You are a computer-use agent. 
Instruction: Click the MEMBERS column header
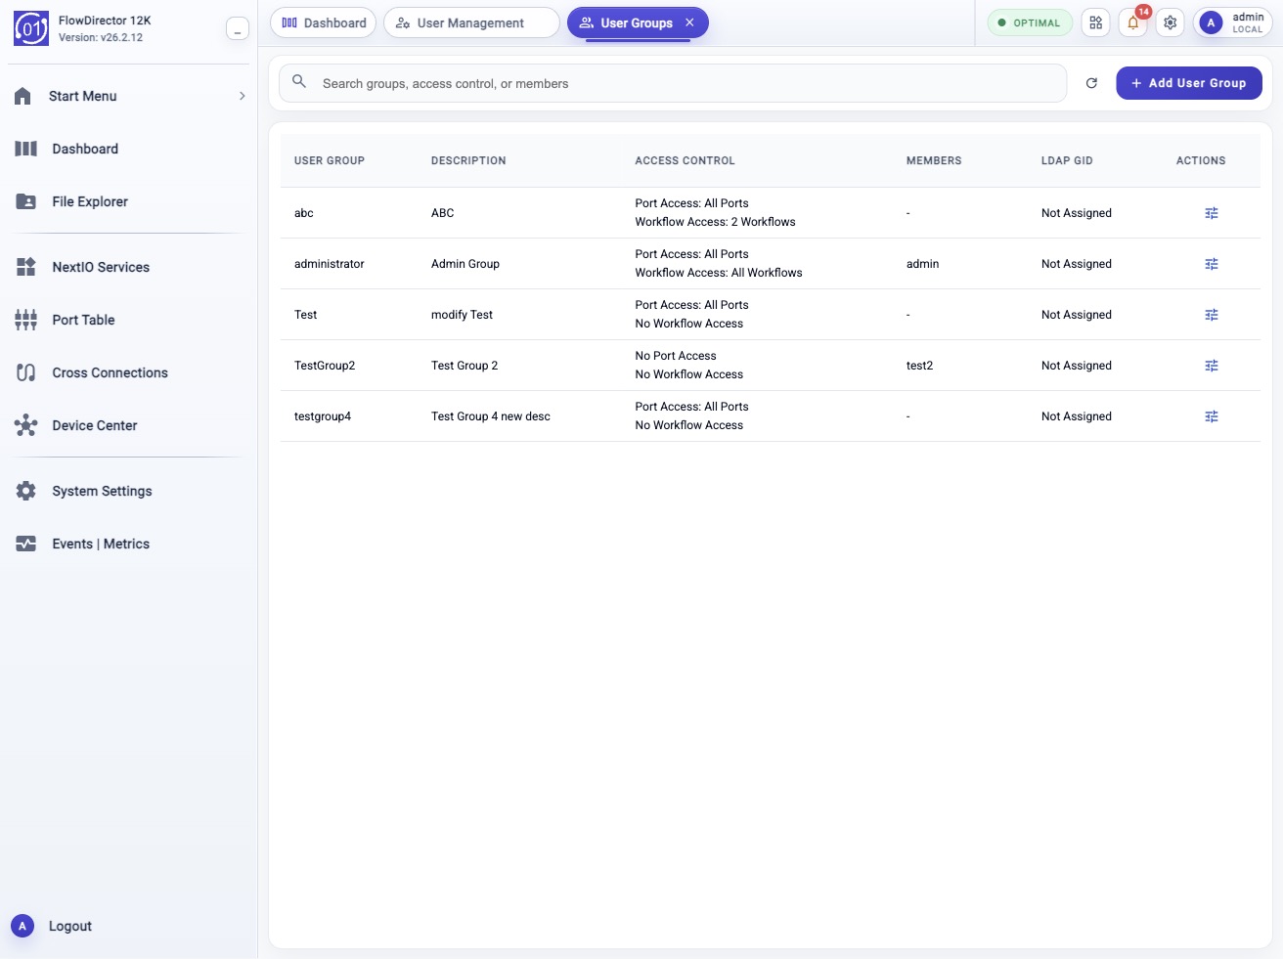pos(934,160)
